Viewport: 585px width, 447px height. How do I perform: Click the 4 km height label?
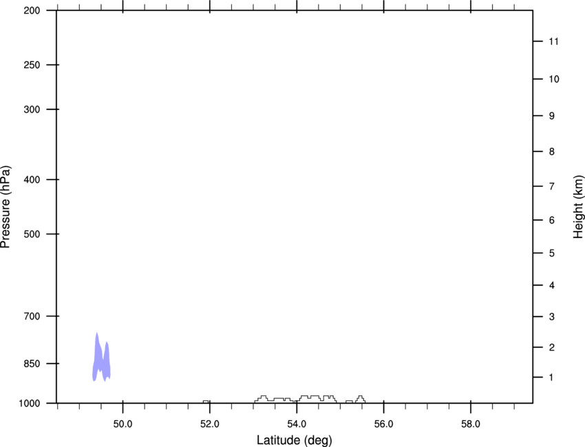tap(552, 285)
